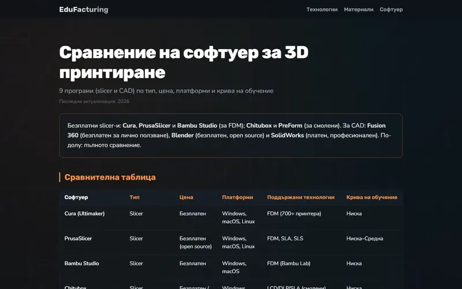Sort by the Тип column header
462x289 pixels.
click(x=135, y=197)
